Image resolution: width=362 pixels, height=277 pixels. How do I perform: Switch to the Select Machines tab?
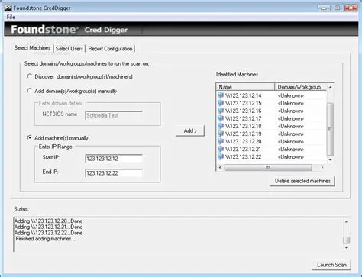pyautogui.click(x=32, y=48)
